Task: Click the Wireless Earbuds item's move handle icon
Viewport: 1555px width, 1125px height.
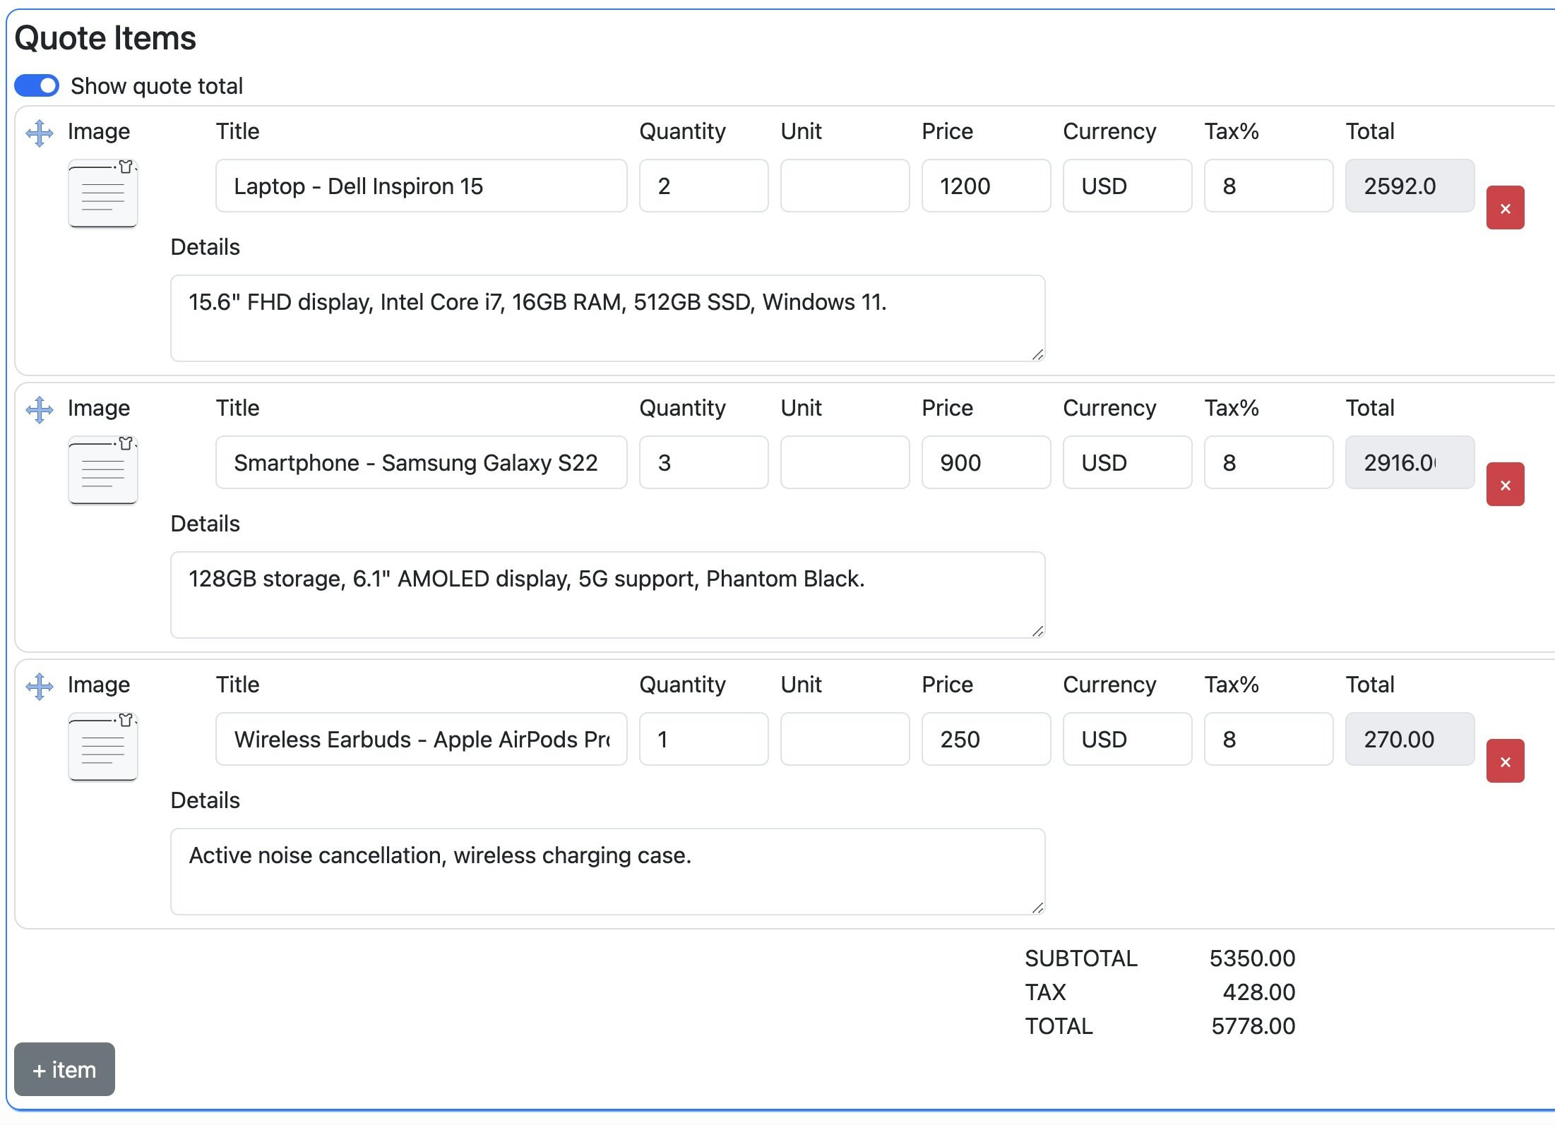Action: [x=40, y=686]
